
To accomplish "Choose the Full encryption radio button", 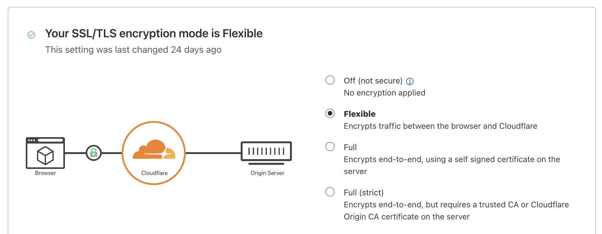I will click(x=330, y=147).
